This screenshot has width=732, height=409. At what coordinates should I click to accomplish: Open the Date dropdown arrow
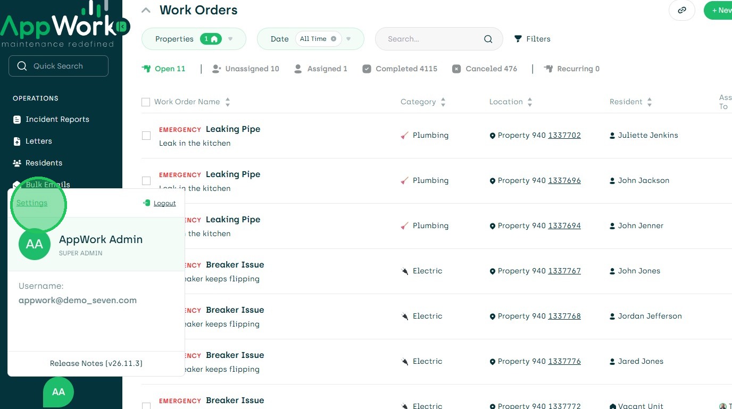click(348, 39)
